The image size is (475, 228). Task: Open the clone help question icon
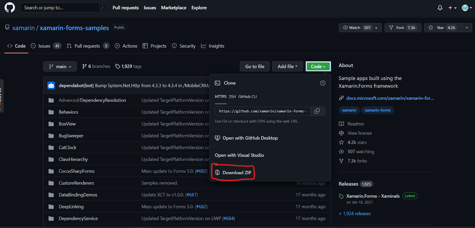(323, 83)
